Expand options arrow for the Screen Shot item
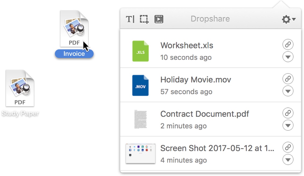Image resolution: width=304 pixels, height=176 pixels. click(x=288, y=160)
